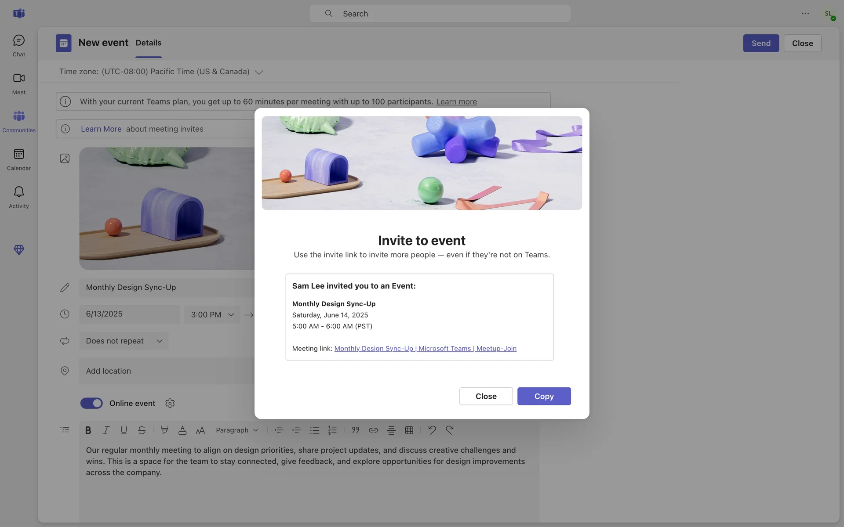844x527 pixels.
Task: Open the Meetup-Join meeting link
Action: (425, 348)
